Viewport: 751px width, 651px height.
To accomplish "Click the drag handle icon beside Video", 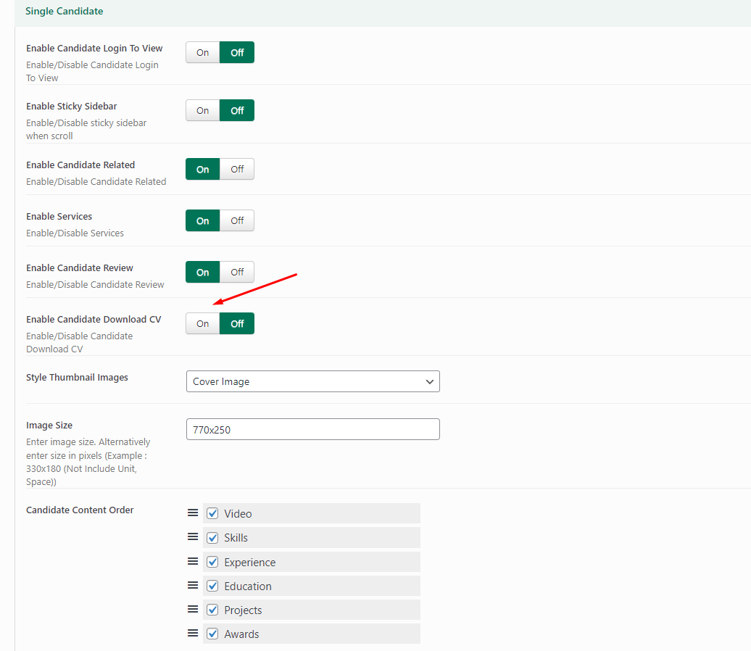I will [x=193, y=513].
